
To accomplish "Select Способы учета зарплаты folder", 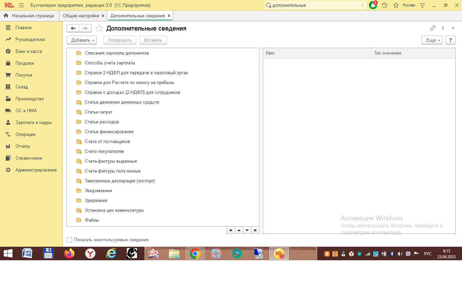I will coord(110,63).
